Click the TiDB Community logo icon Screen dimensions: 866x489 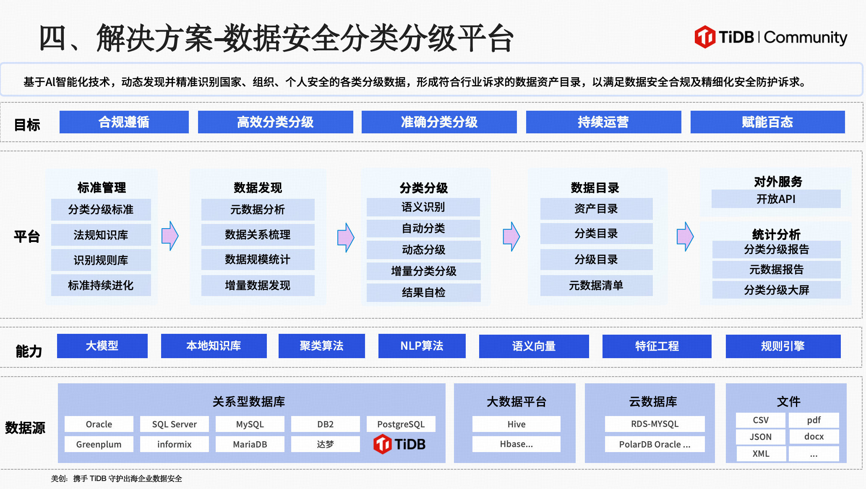click(705, 37)
